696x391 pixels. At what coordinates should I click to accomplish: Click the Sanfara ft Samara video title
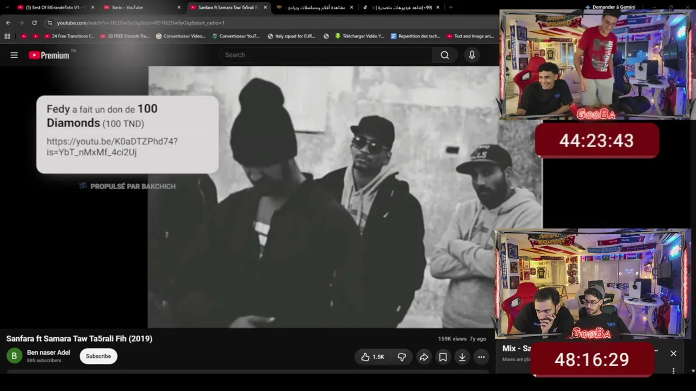[79, 338]
